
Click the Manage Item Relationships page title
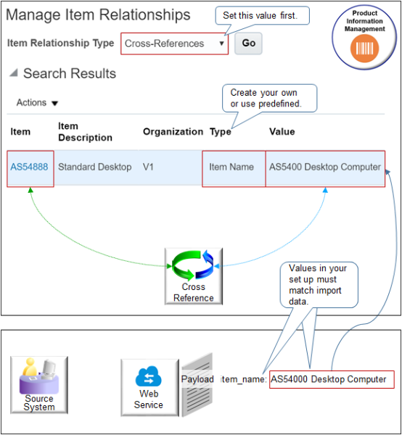[x=98, y=14]
